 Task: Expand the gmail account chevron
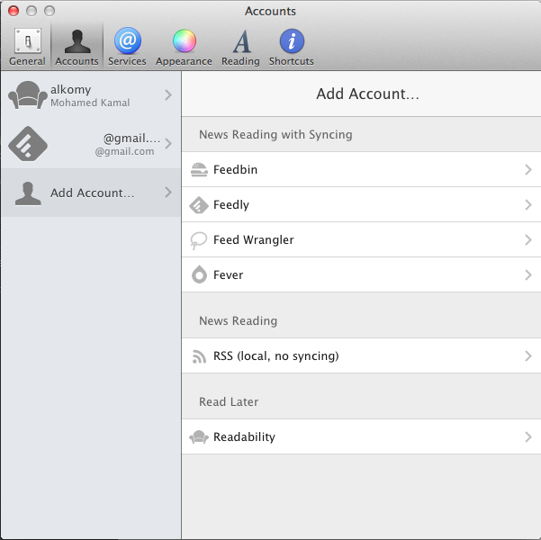(168, 143)
